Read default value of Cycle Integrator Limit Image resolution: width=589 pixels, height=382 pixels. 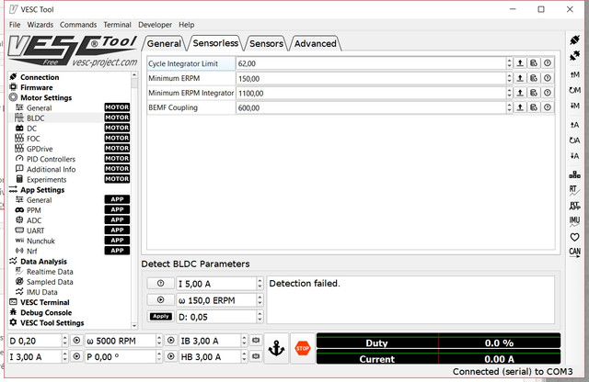(x=534, y=63)
